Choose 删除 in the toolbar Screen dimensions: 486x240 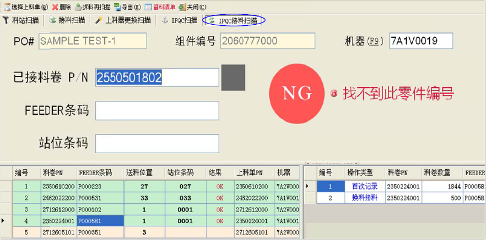[61, 7]
